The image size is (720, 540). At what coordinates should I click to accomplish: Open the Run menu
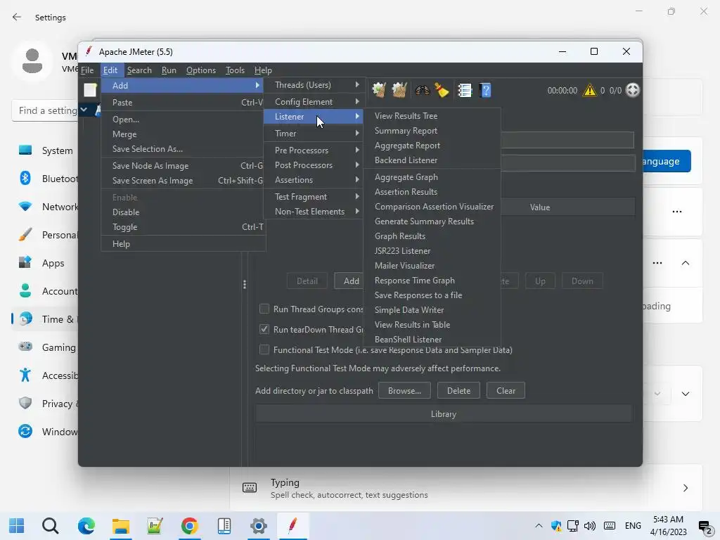[x=169, y=70]
